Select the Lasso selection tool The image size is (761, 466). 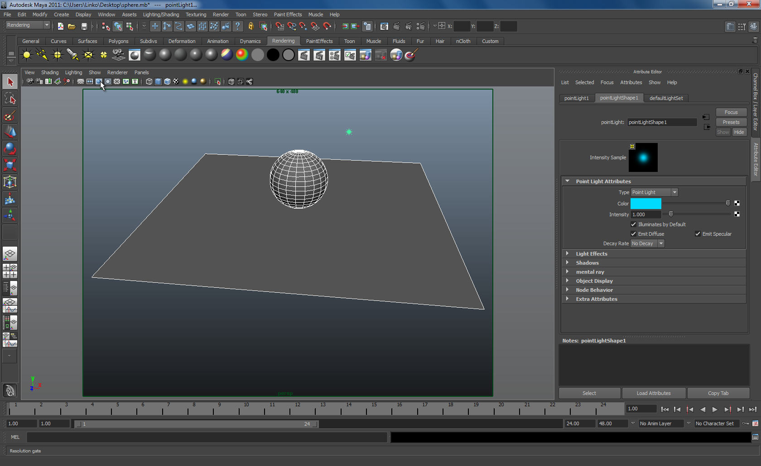click(10, 99)
